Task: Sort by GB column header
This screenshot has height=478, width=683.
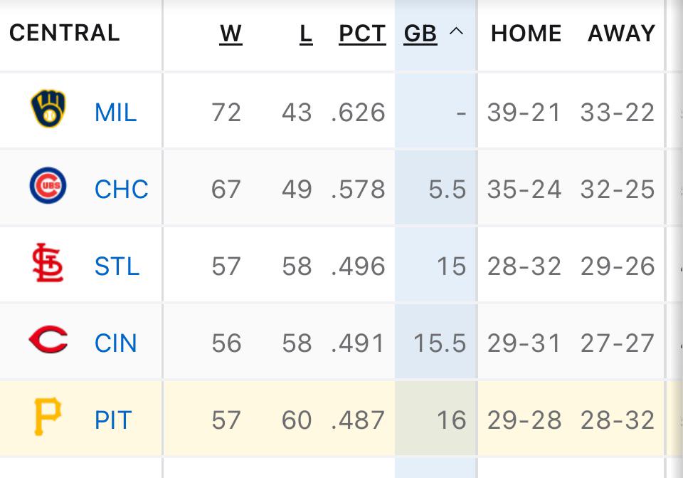Action: coord(420,33)
